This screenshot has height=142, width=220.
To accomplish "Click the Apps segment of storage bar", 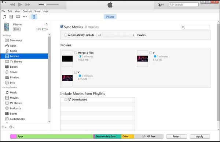I will (x=55, y=136).
